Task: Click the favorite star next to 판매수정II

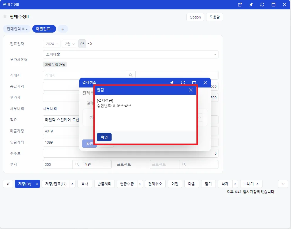Action: coord(5,16)
